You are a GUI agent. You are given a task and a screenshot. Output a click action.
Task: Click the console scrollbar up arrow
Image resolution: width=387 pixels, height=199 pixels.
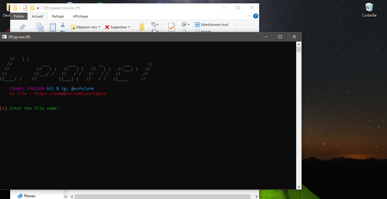(299, 44)
